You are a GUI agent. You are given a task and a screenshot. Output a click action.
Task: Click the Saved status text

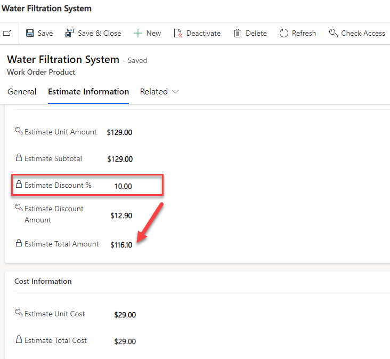pos(137,60)
